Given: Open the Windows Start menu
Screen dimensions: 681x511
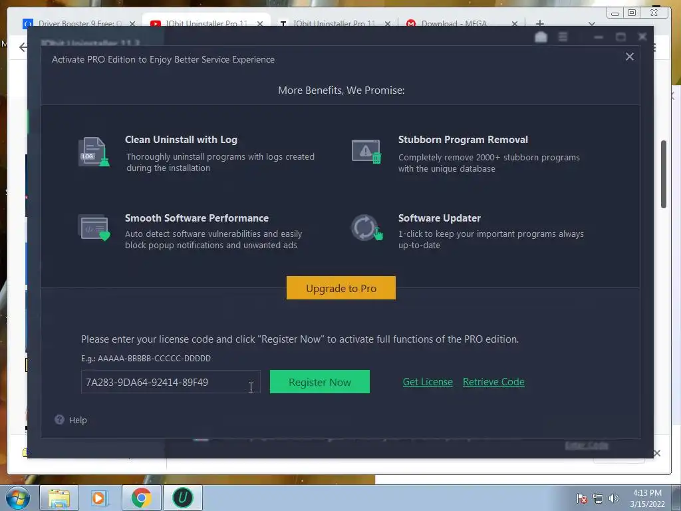Looking at the screenshot, I should [18, 498].
